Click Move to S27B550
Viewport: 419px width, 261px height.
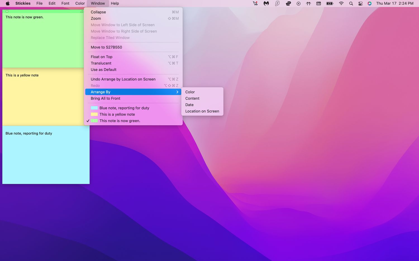pyautogui.click(x=106, y=47)
